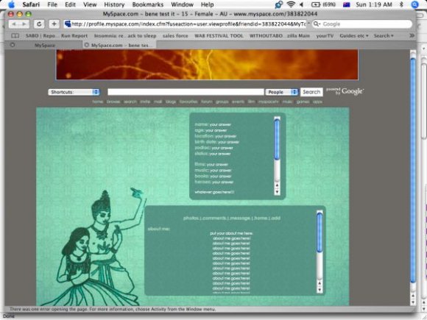The width and height of the screenshot is (427, 320).
Task: Click the groups link in MySpace navigation
Action: coord(222,102)
